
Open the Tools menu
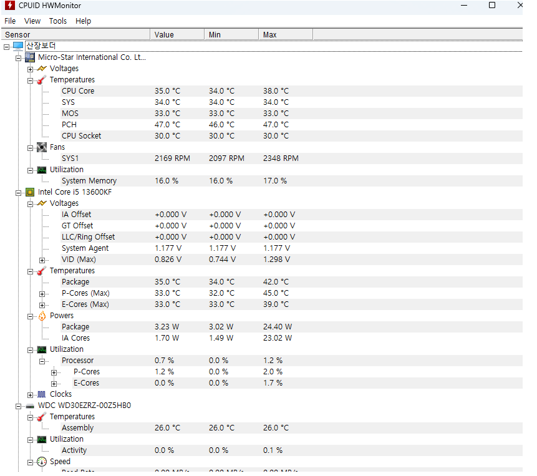tap(58, 21)
